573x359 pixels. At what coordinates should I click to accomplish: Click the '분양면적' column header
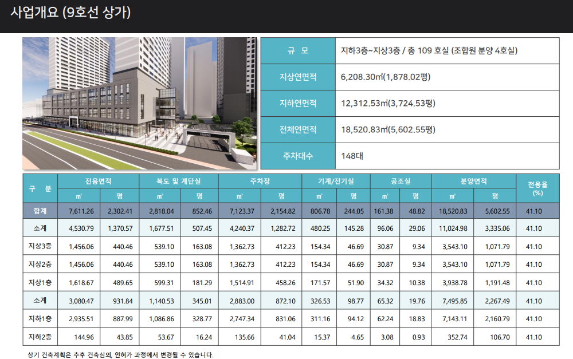tap(474, 181)
